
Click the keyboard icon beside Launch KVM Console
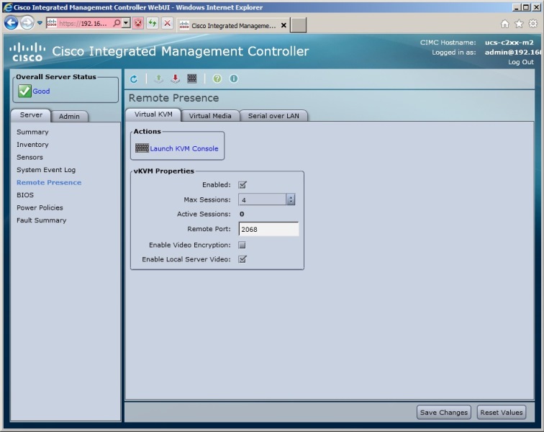coord(142,148)
